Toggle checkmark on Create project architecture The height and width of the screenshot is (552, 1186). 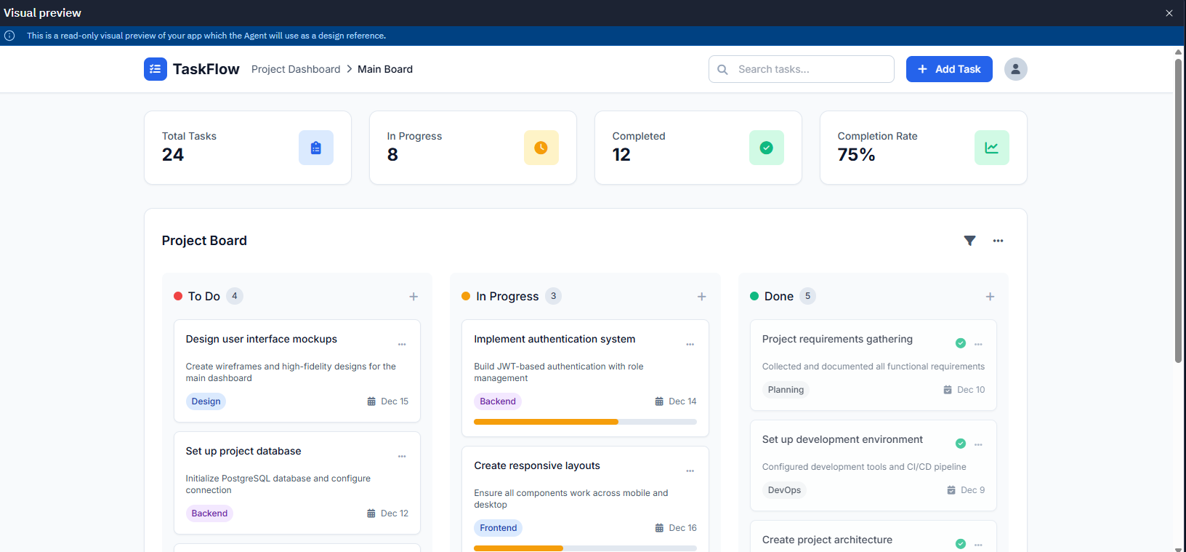tap(961, 544)
